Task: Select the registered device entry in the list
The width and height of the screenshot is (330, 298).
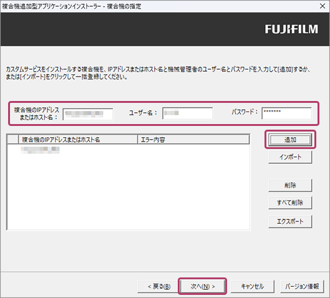Action: click(40, 150)
